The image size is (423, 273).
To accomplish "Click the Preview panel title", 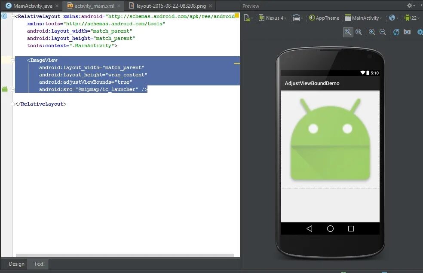I will tap(251, 6).
